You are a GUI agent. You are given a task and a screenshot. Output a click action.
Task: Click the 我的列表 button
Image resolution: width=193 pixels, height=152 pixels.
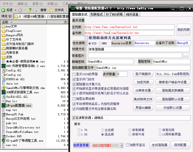pyautogui.click(x=183, y=30)
